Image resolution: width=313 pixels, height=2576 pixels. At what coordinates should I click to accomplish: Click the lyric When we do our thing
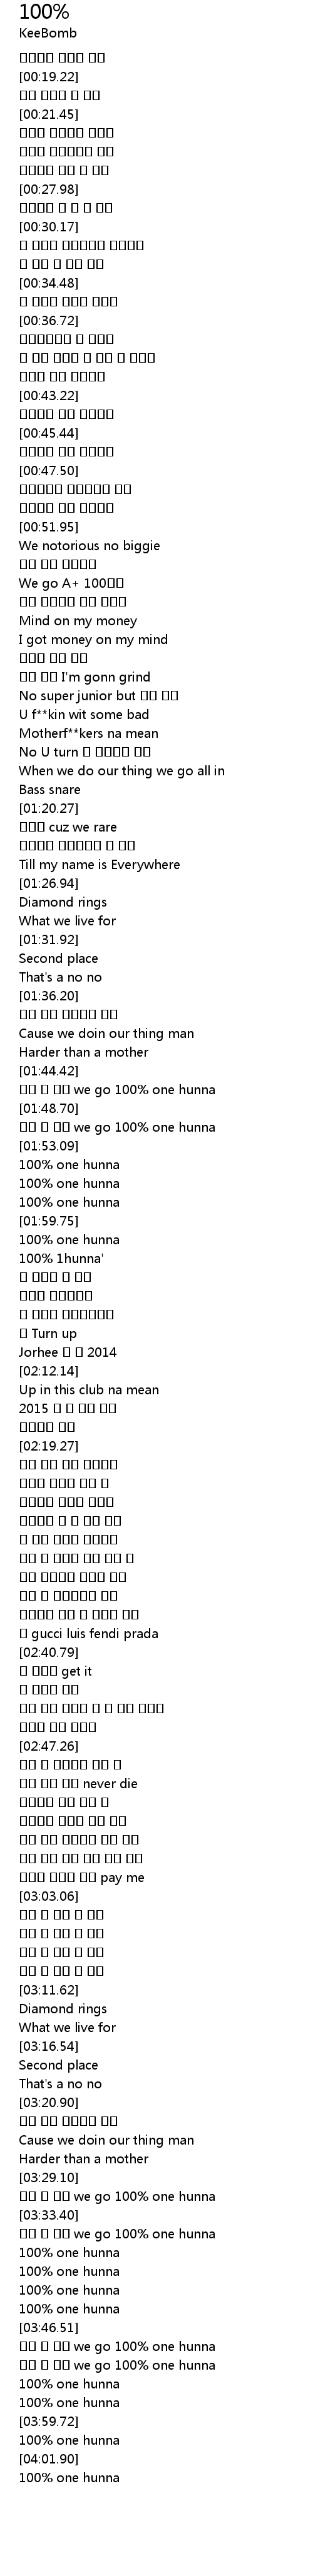click(121, 771)
